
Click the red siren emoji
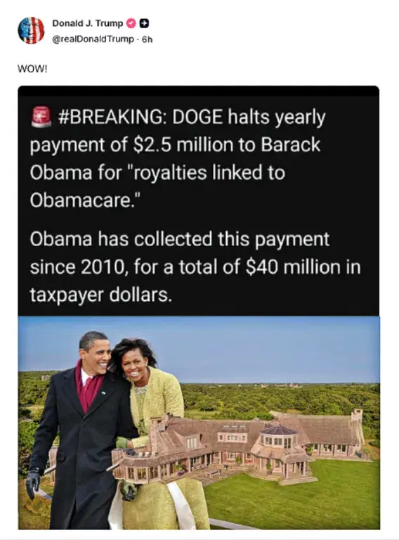41,117
